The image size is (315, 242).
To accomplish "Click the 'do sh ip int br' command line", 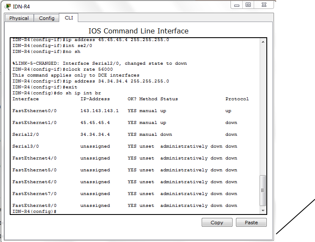I will [x=57, y=93].
